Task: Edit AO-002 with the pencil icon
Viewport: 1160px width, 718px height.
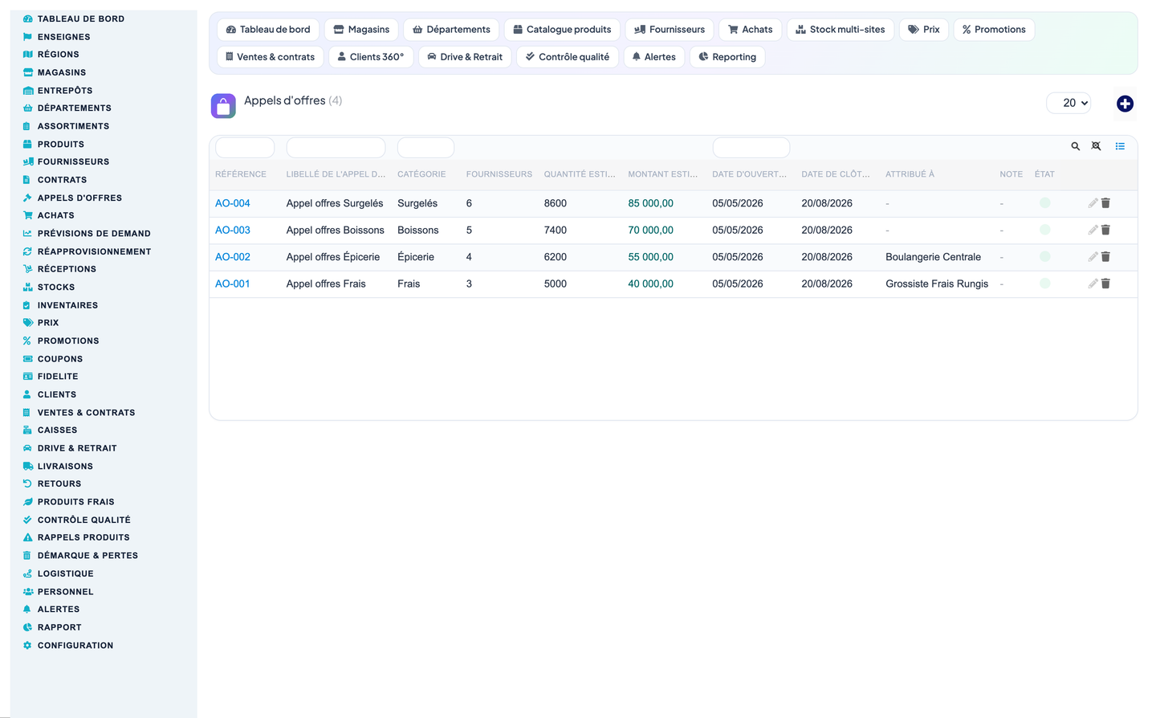Action: (x=1093, y=257)
